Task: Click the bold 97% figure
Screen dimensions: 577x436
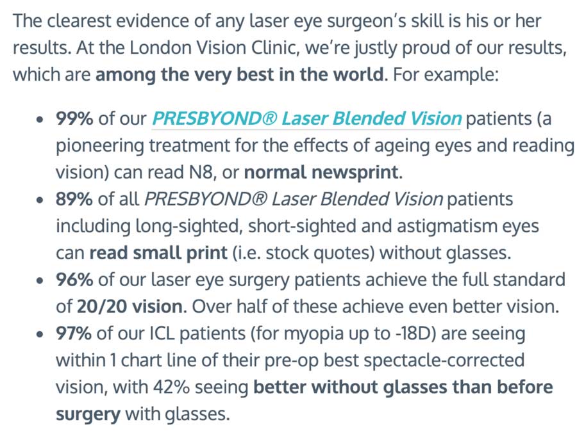Action: click(74, 334)
